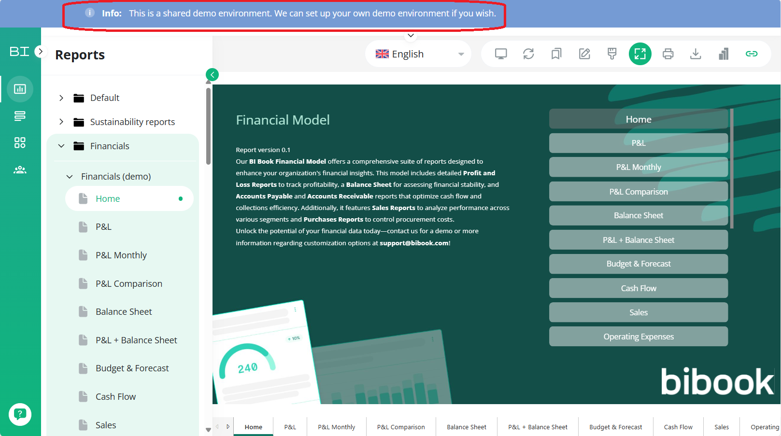Select Home page in the reports tree
The width and height of the screenshot is (781, 436).
[129, 198]
